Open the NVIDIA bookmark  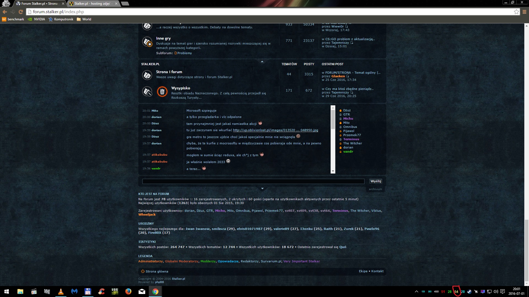click(37, 19)
